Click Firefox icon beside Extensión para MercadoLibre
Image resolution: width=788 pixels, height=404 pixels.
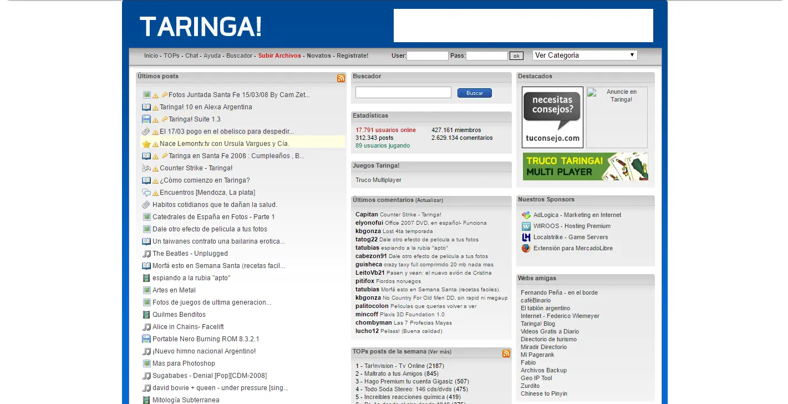click(x=526, y=249)
